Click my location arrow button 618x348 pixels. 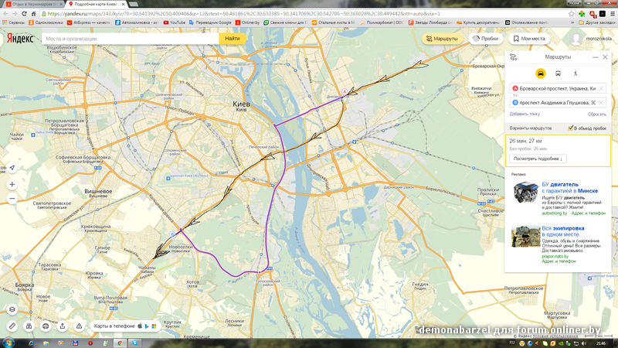pyautogui.click(x=12, y=168)
